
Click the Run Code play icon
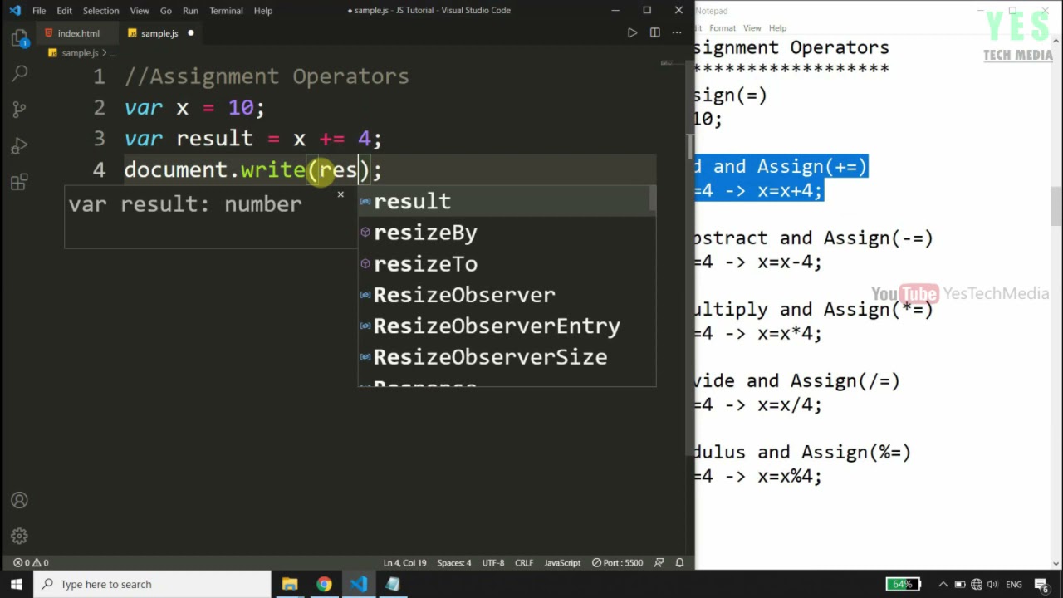(632, 32)
